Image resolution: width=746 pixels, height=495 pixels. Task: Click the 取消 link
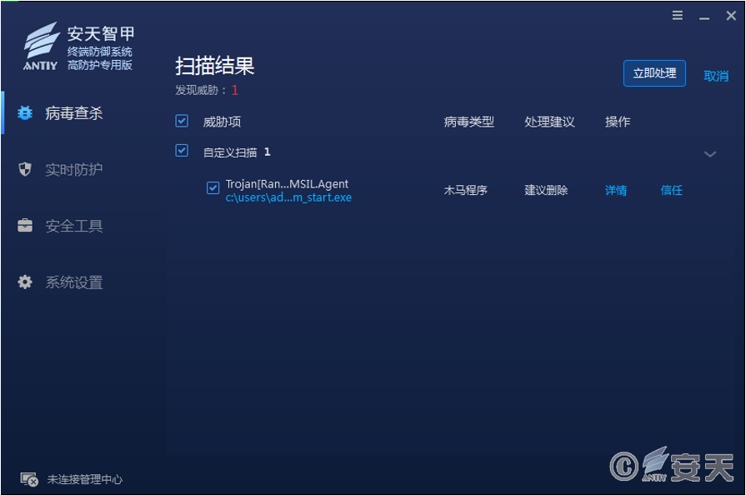[715, 76]
